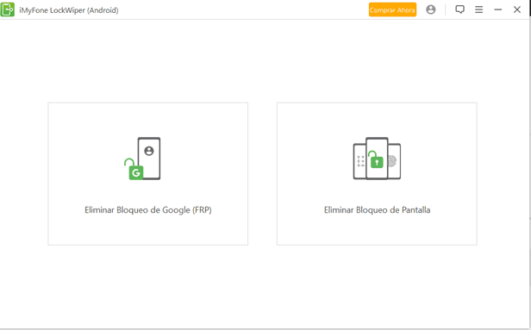Screen dimensions: 531x330
Task: Click the person avatar on FRP phone
Action: point(149,151)
